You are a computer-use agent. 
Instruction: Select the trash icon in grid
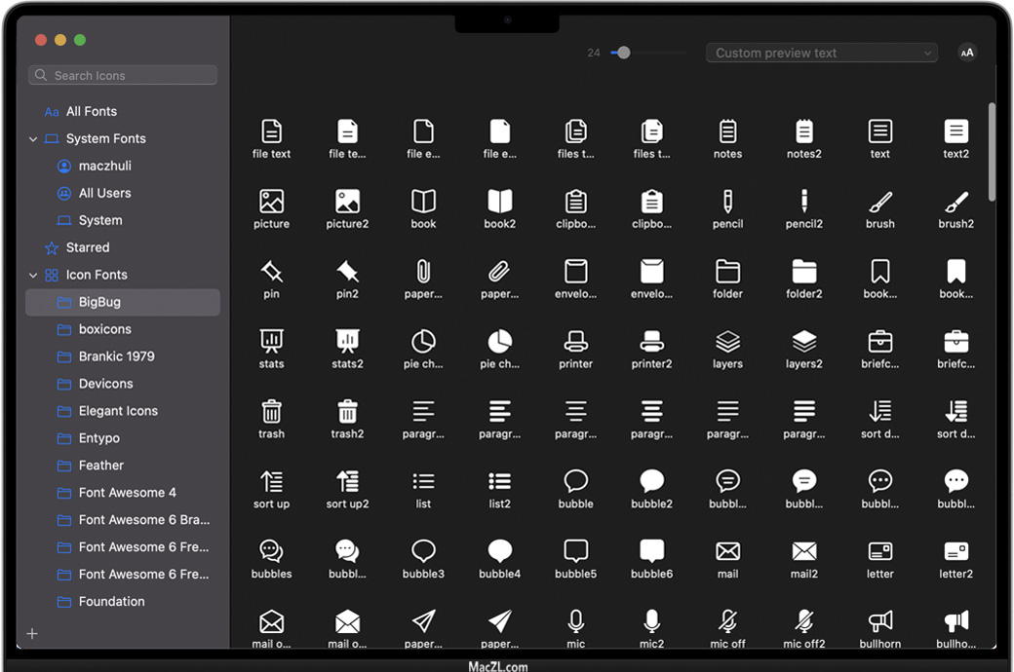point(271,411)
